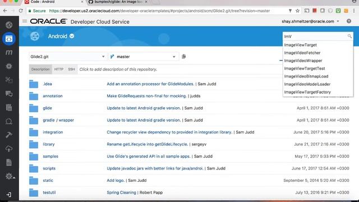
Task: Open the samples folder link
Action: tap(50, 157)
